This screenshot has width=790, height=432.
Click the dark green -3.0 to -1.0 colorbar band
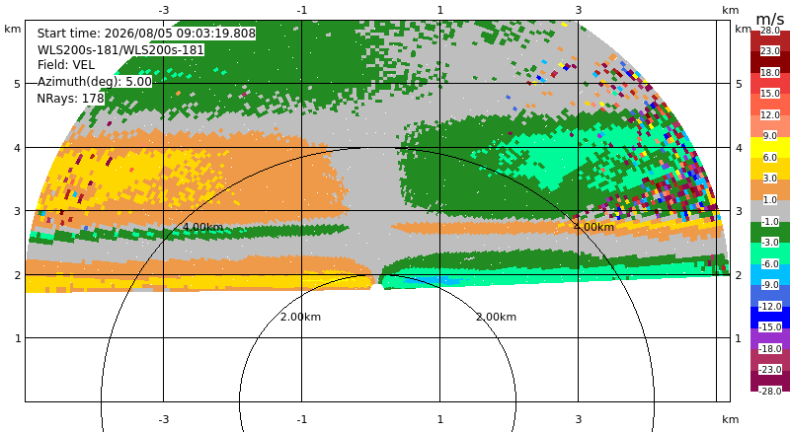(770, 232)
